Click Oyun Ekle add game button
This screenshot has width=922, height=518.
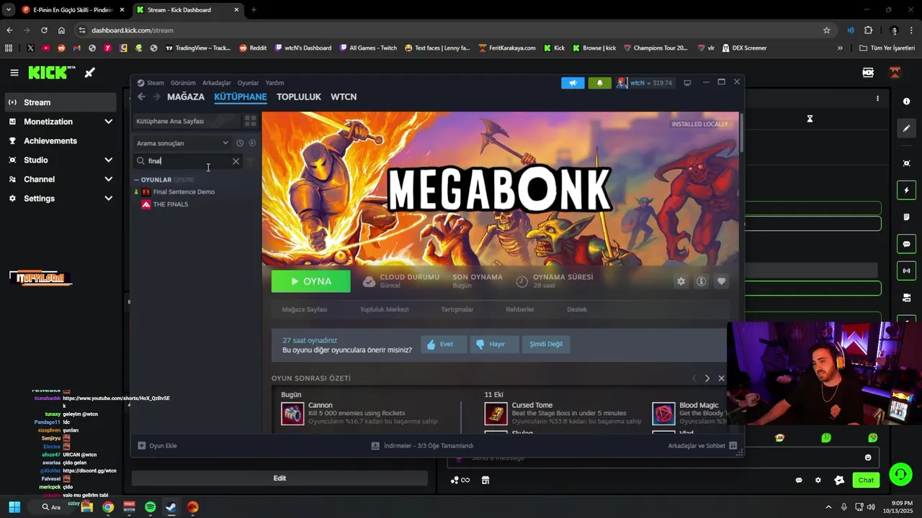coord(157,446)
